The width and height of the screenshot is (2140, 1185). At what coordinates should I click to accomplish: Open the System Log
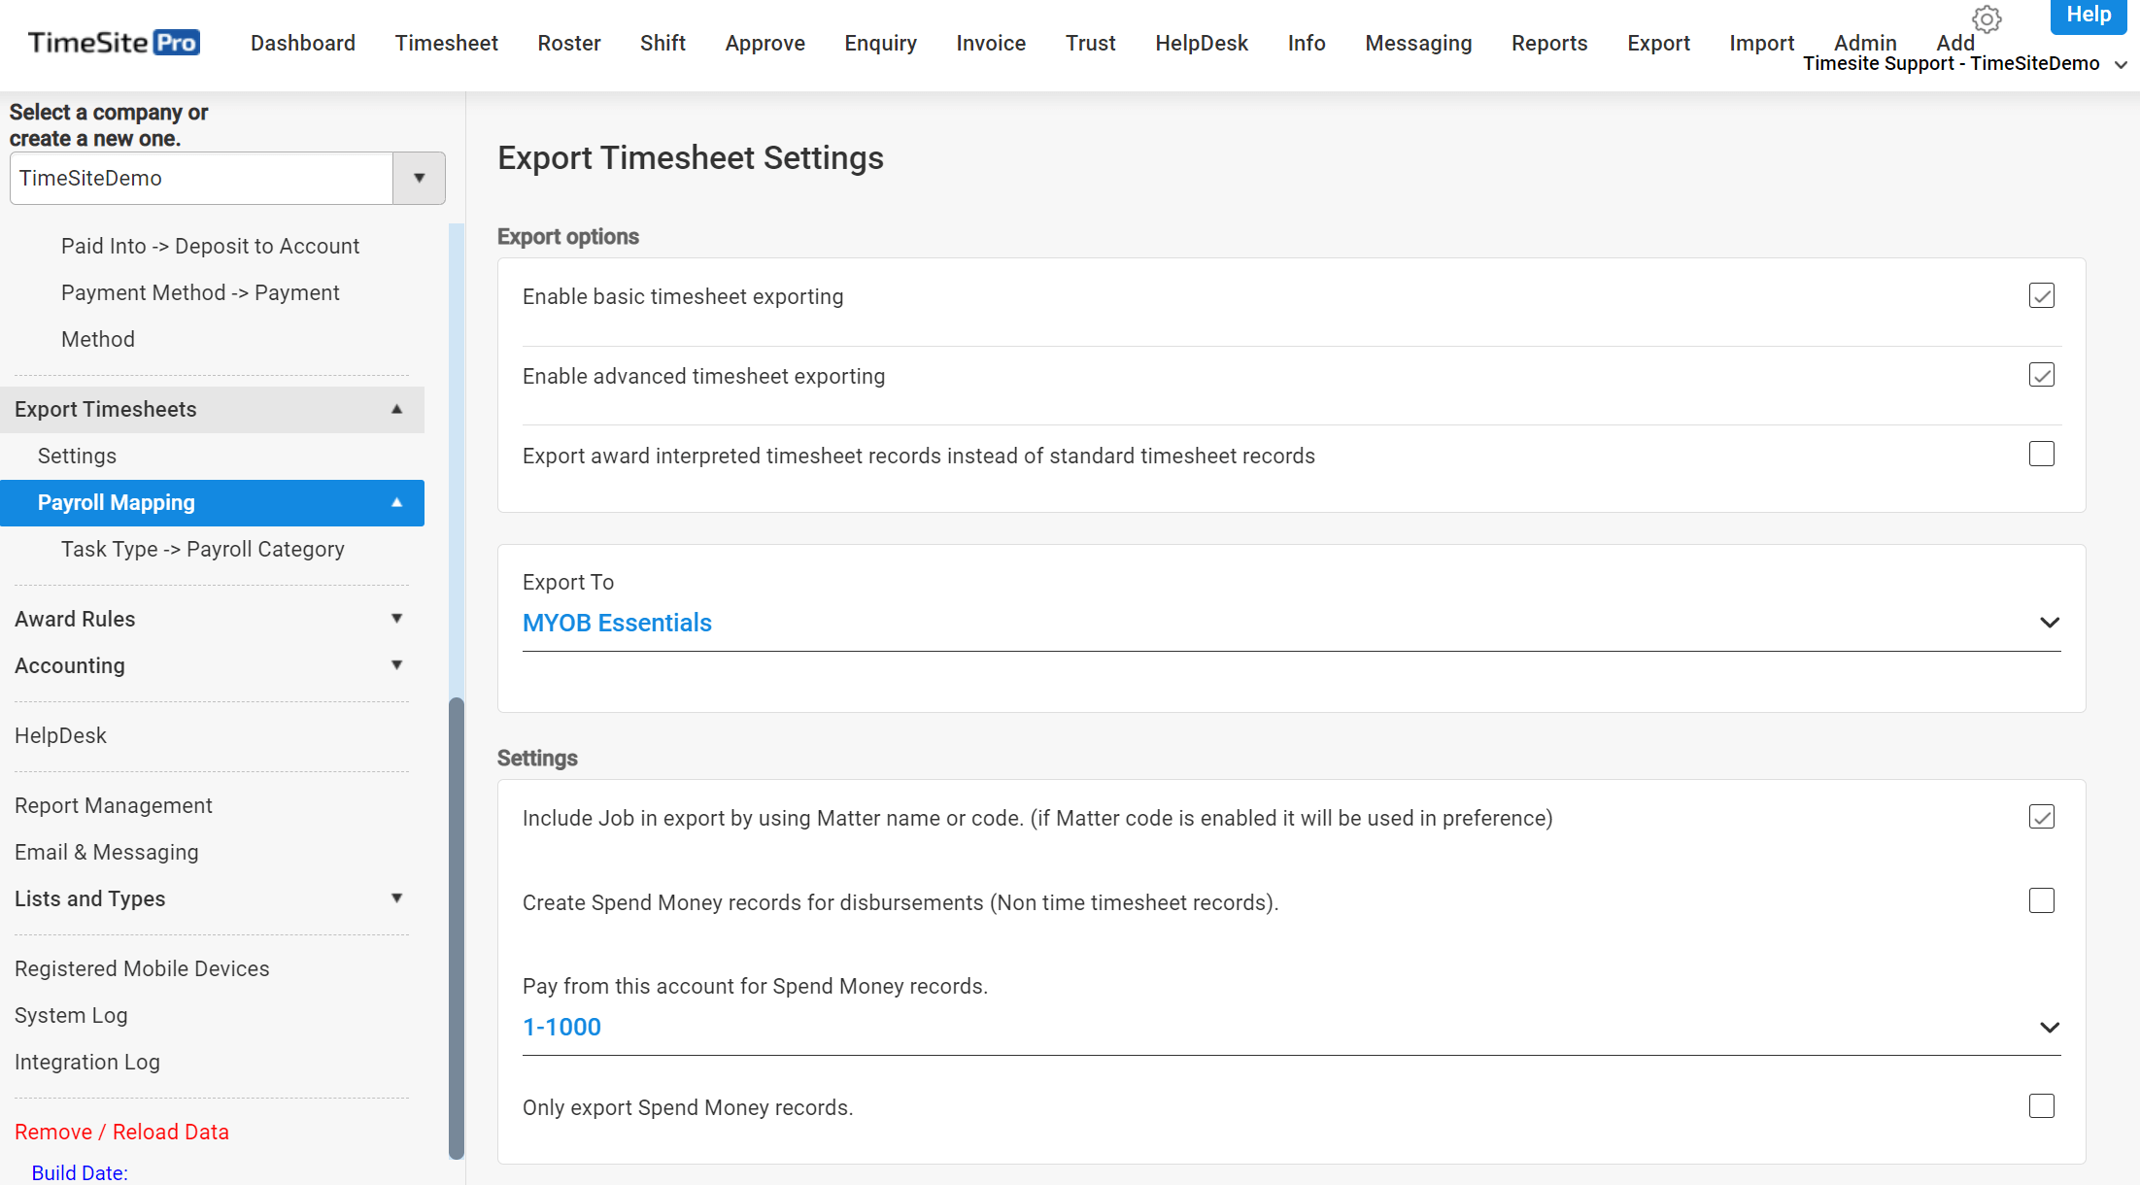coord(71,1015)
